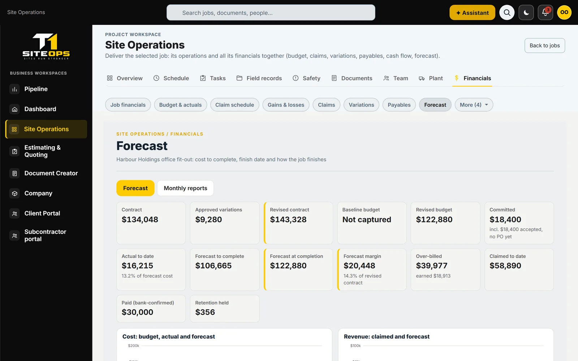Open the Client Portal people icon

click(14, 213)
